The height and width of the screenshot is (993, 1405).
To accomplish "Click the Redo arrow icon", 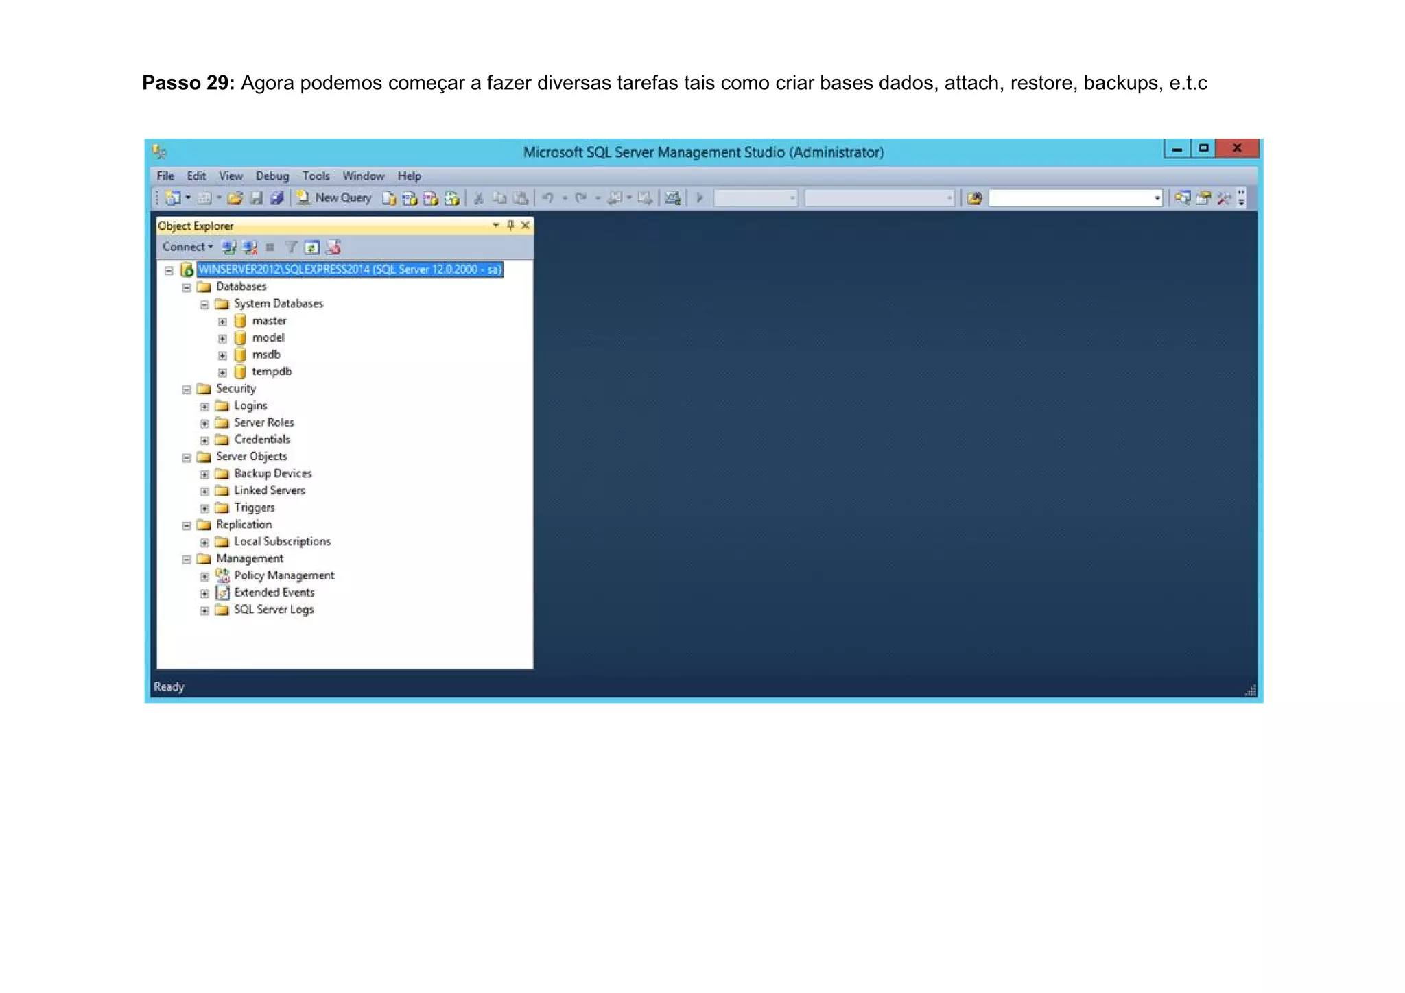I will click(x=580, y=198).
